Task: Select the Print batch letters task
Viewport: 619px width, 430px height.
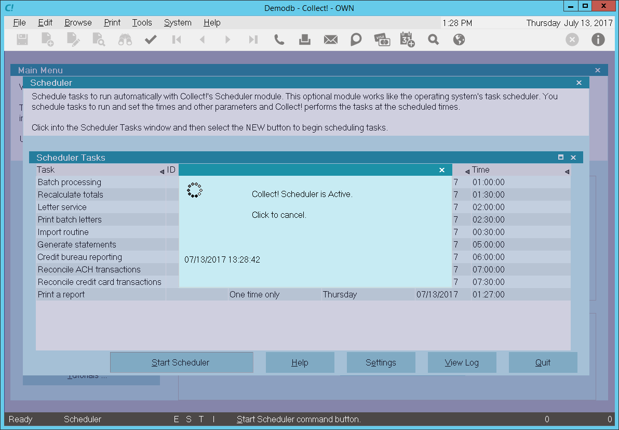Action: pyautogui.click(x=101, y=219)
